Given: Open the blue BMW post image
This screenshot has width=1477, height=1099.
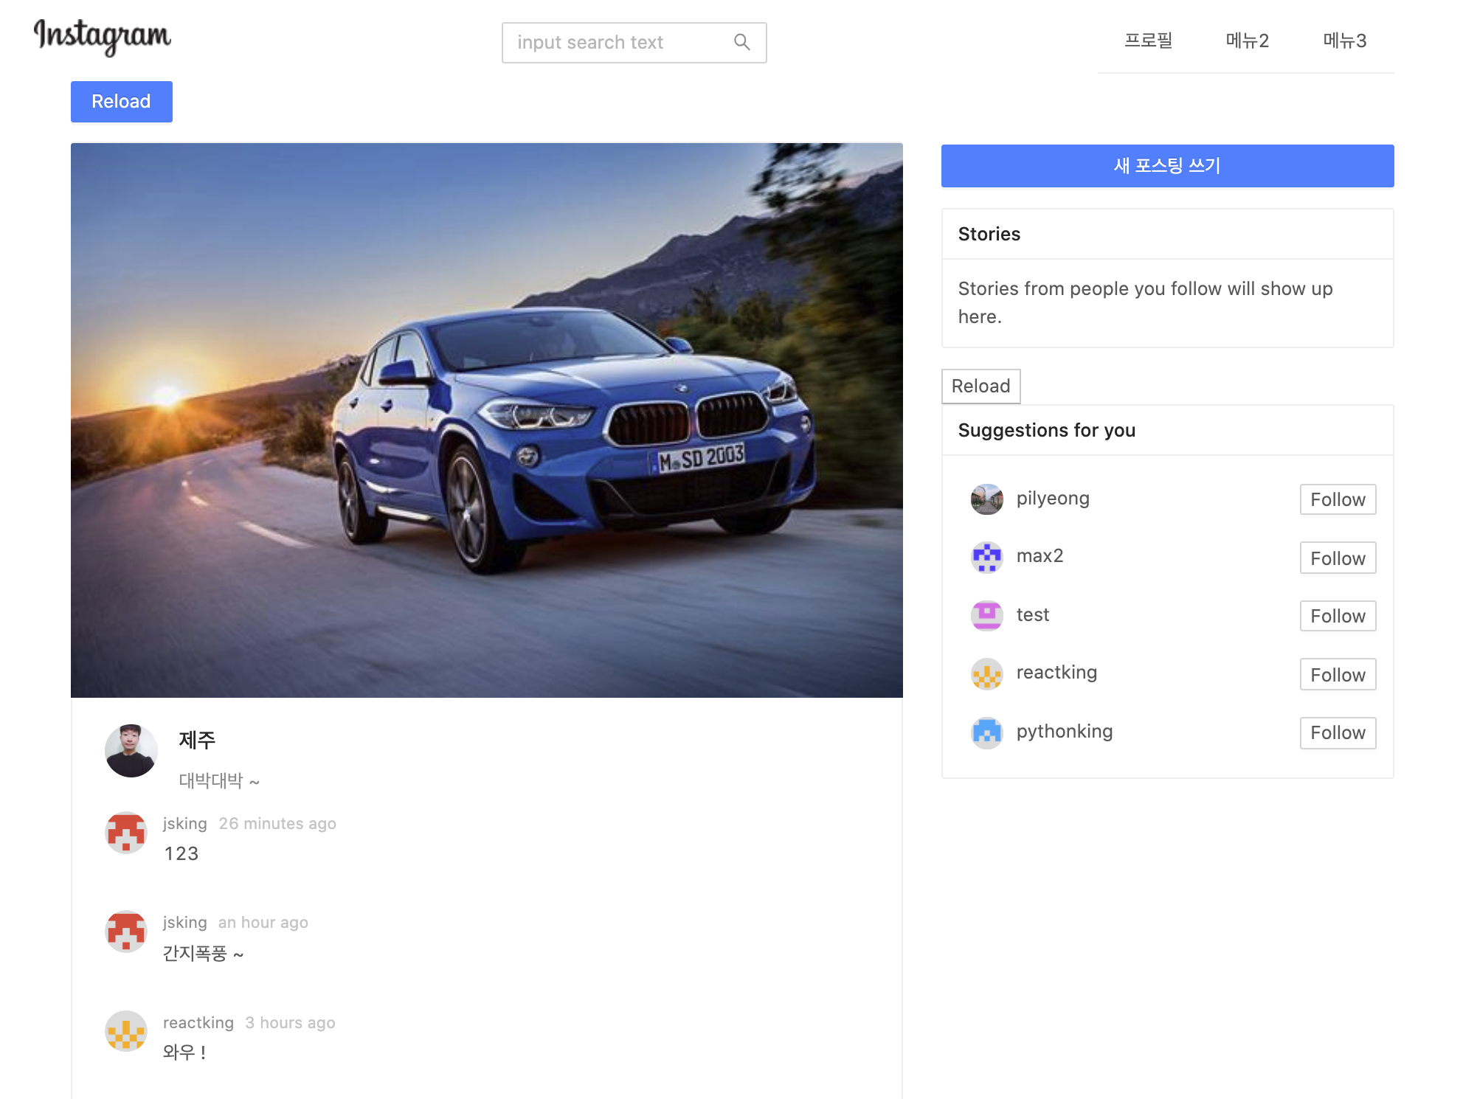Looking at the screenshot, I should coord(487,420).
